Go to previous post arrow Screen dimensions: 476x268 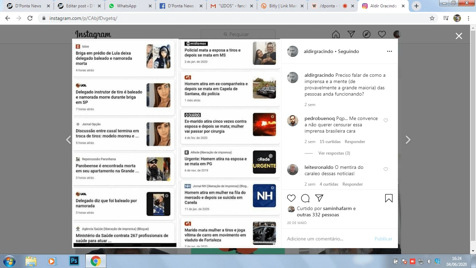tap(68, 140)
